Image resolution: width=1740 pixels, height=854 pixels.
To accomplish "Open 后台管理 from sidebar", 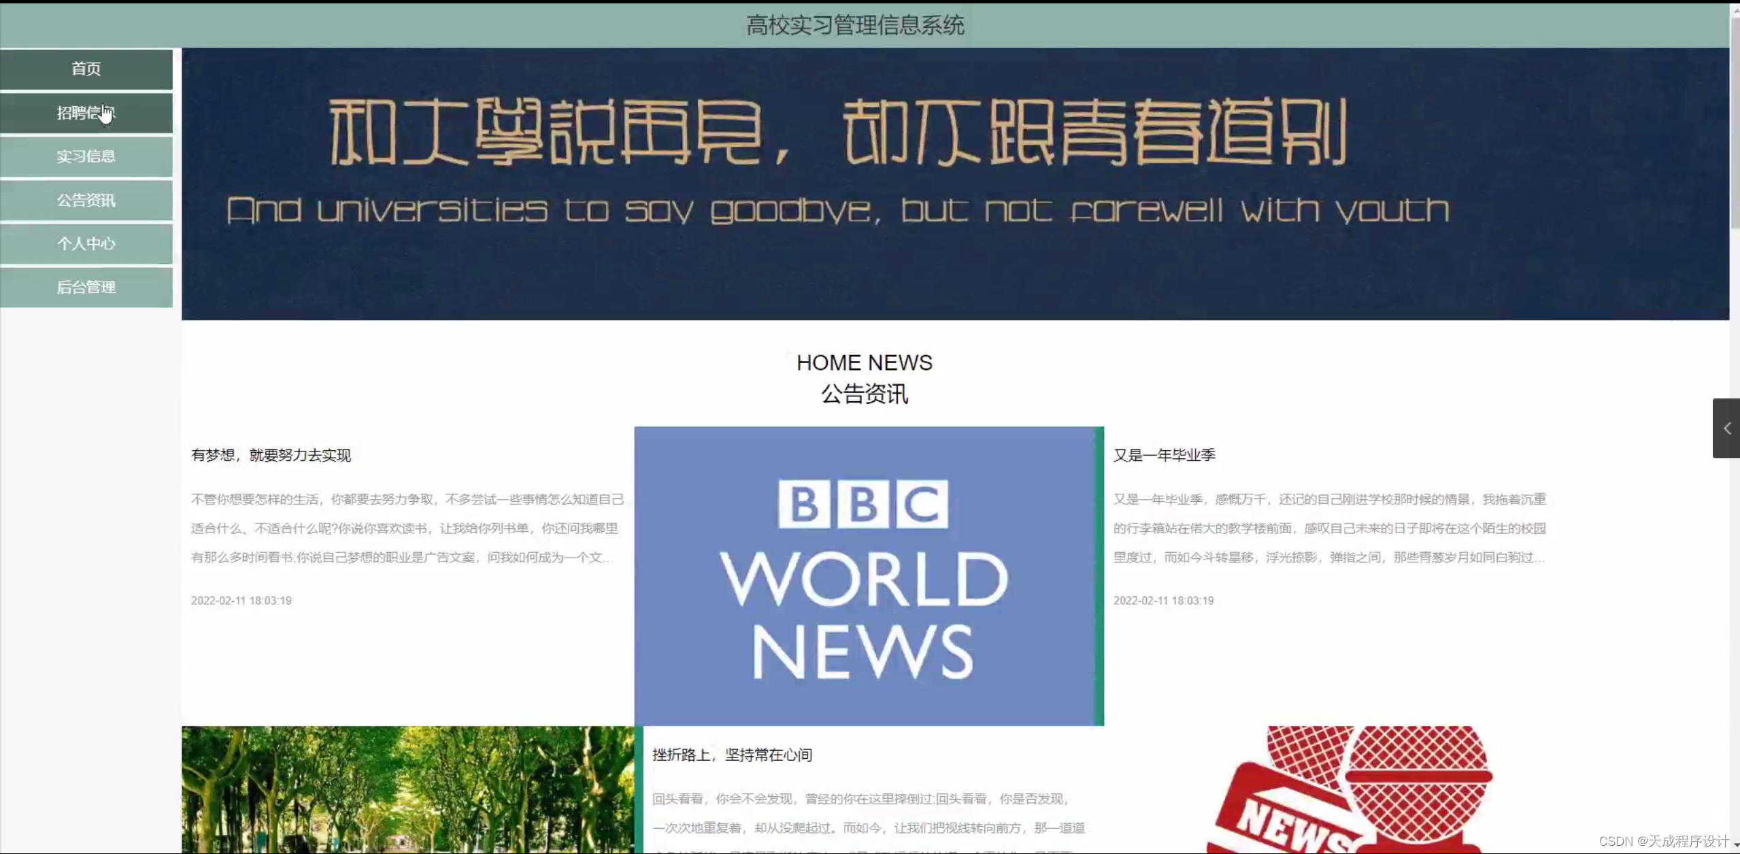I will coord(86,287).
